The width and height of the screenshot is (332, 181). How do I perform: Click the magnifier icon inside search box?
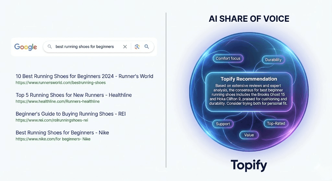click(50, 47)
